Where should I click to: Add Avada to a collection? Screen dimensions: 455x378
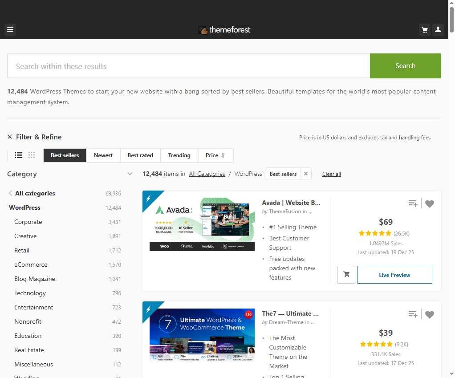413,204
